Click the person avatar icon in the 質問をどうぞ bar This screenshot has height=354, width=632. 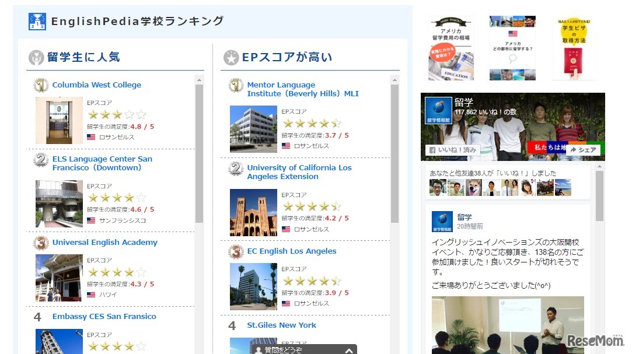coord(257,349)
